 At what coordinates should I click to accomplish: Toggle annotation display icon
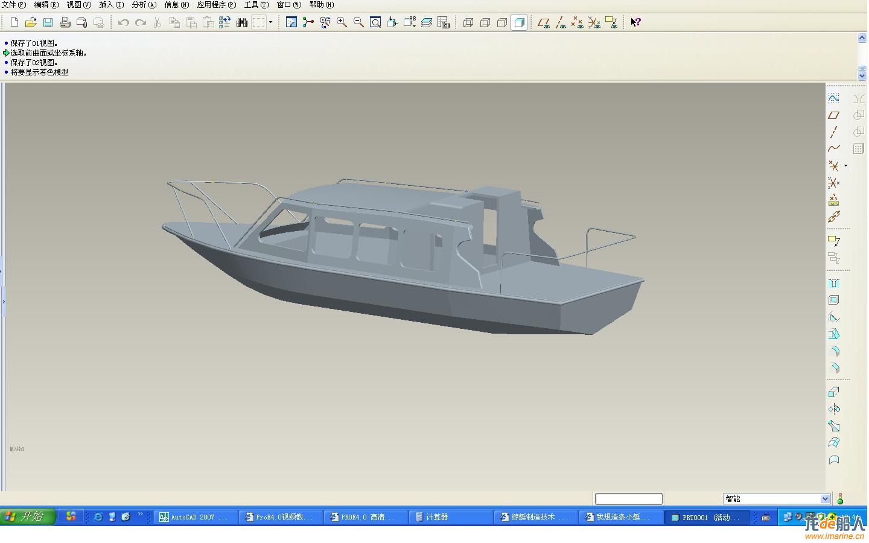[611, 22]
